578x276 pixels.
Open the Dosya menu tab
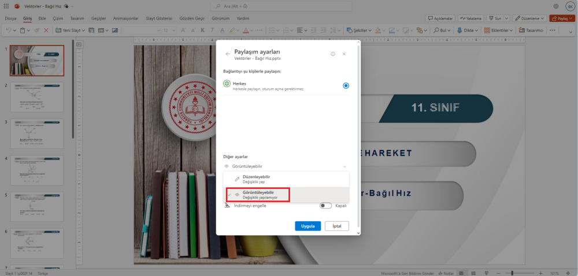[10, 18]
